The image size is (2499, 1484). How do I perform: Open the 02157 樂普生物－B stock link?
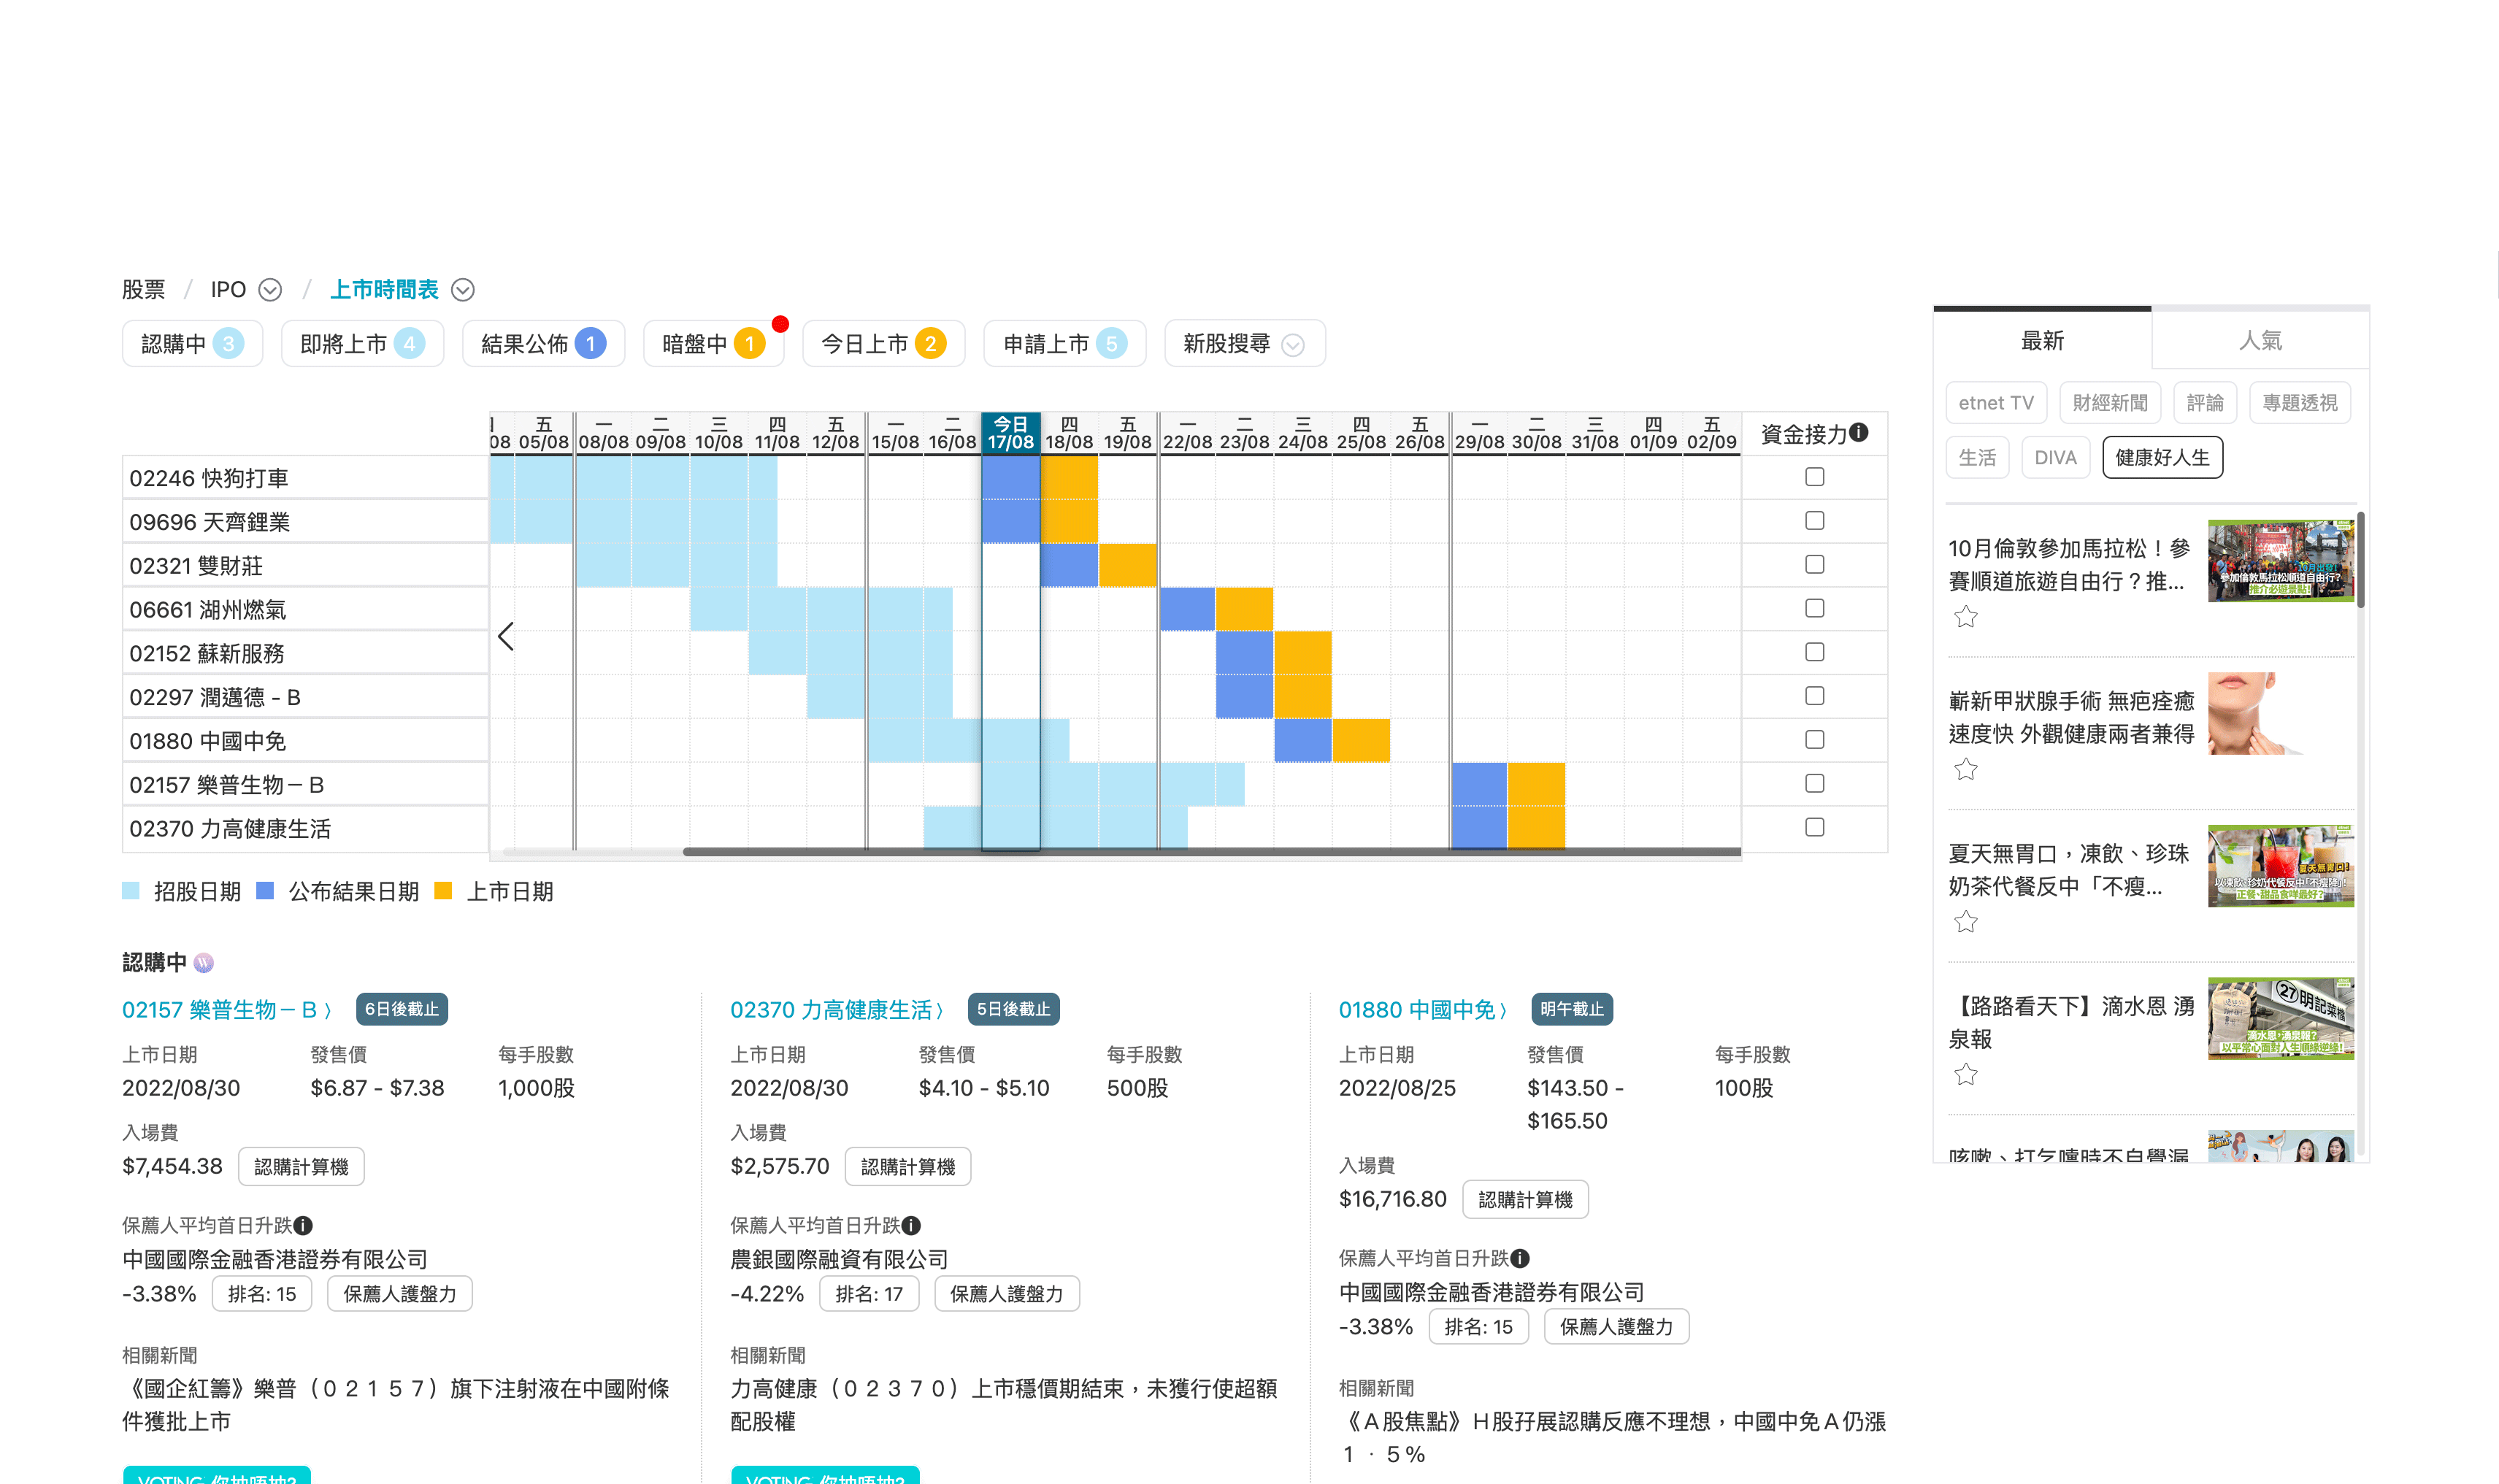[x=226, y=1009]
